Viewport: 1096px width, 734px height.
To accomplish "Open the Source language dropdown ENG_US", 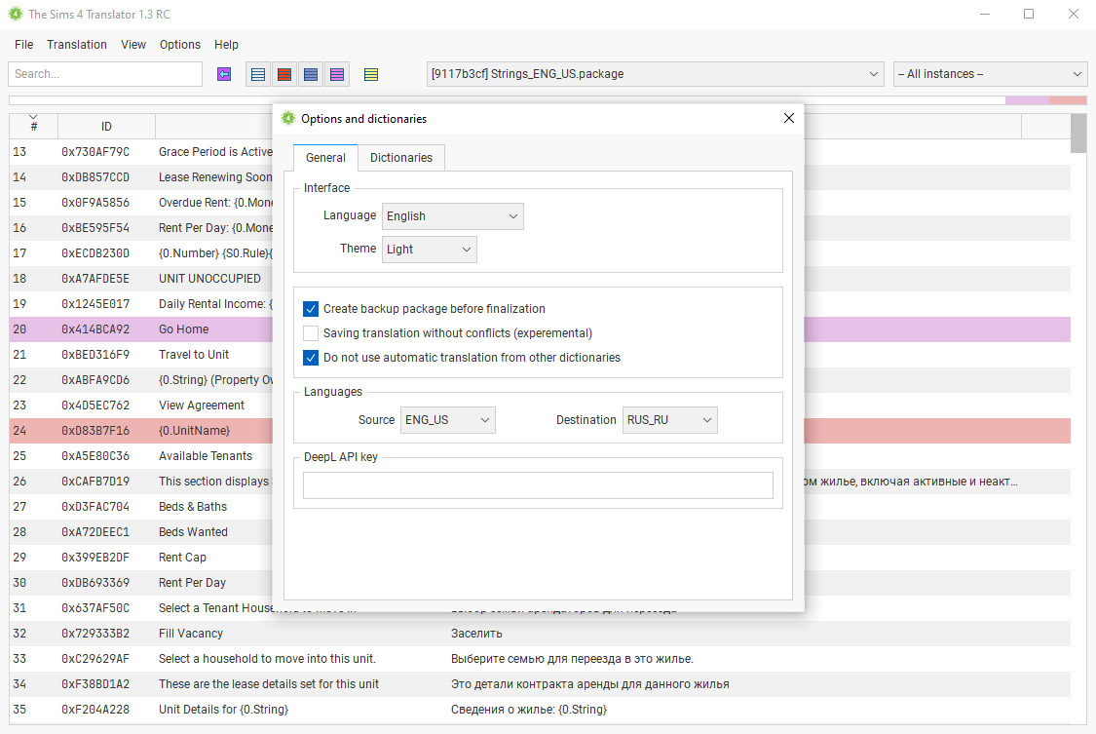I will pos(447,419).
